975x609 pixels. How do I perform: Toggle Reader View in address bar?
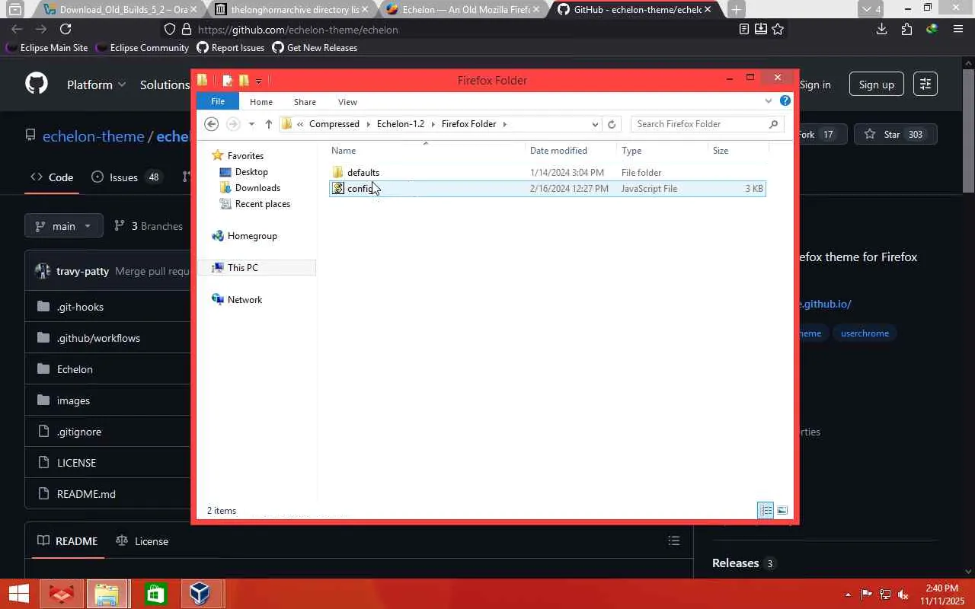click(744, 29)
